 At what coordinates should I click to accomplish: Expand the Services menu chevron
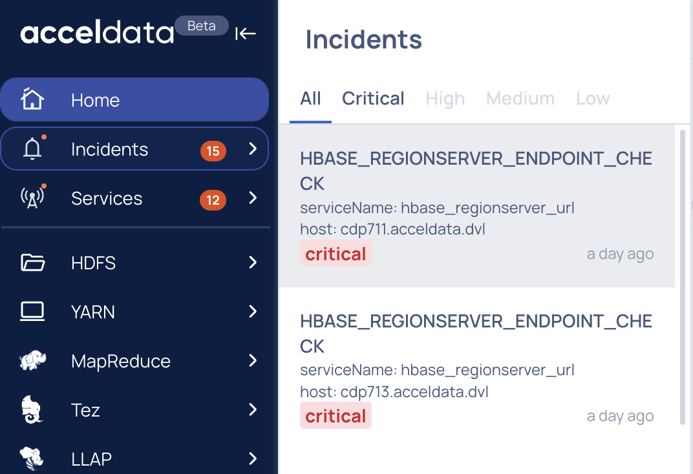click(253, 198)
